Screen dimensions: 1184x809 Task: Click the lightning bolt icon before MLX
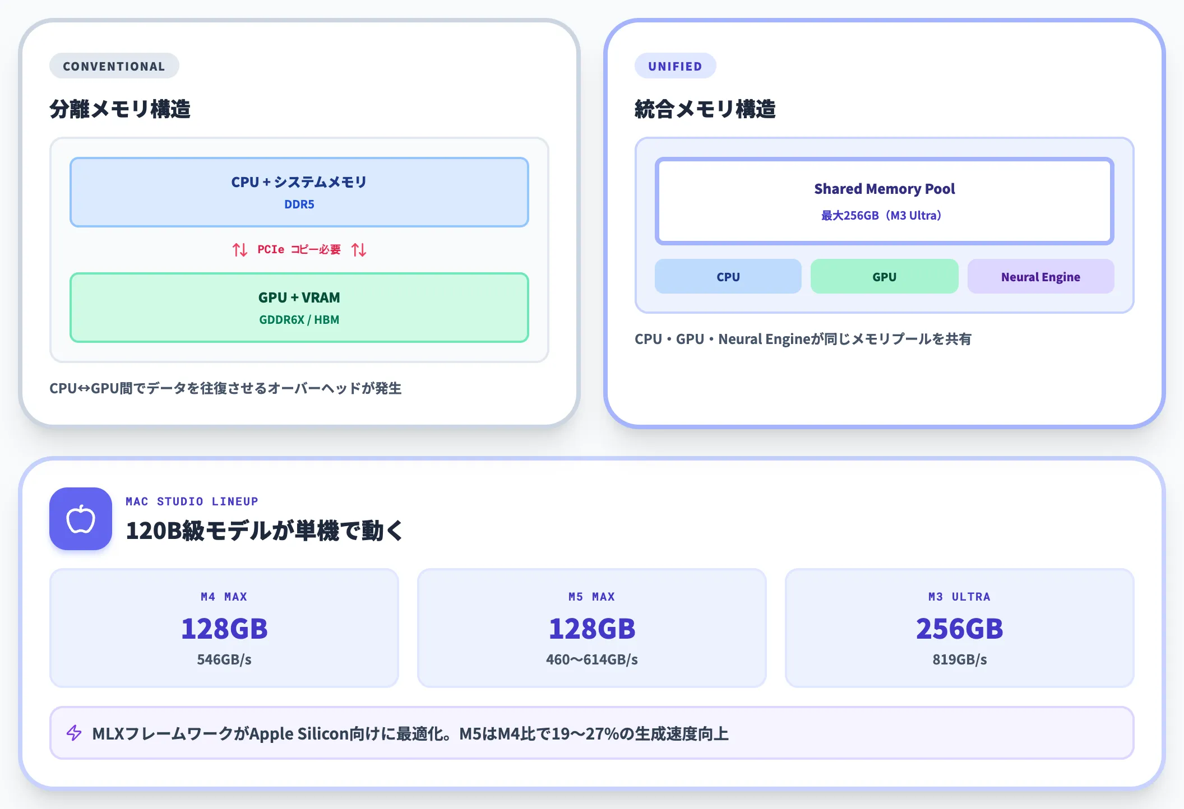tap(74, 733)
